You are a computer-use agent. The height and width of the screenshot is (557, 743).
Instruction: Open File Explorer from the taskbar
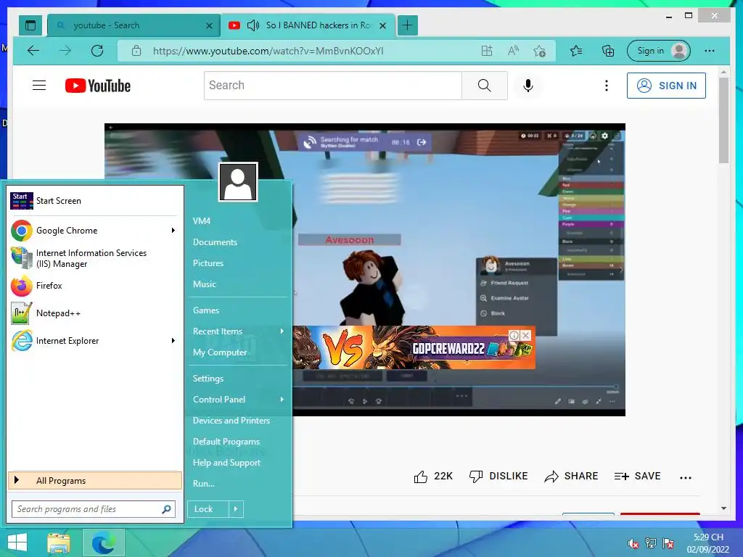(58, 542)
